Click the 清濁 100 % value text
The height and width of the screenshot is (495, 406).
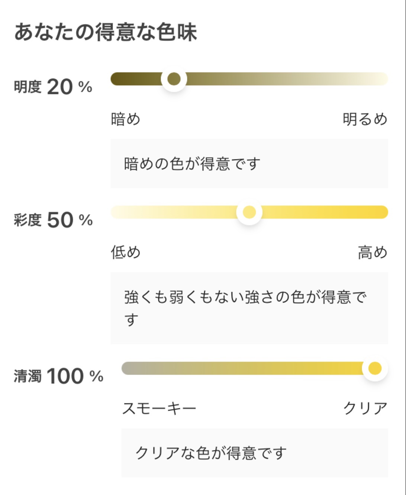[x=59, y=376]
